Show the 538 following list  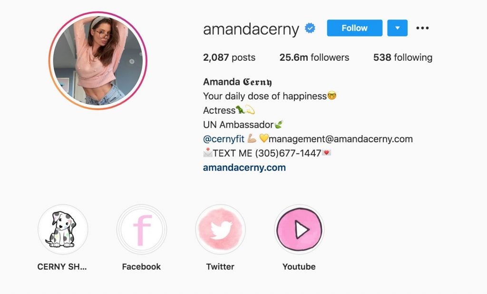pos(403,57)
